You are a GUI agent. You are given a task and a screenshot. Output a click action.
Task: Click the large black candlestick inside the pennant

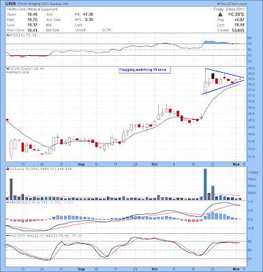pos(213,76)
